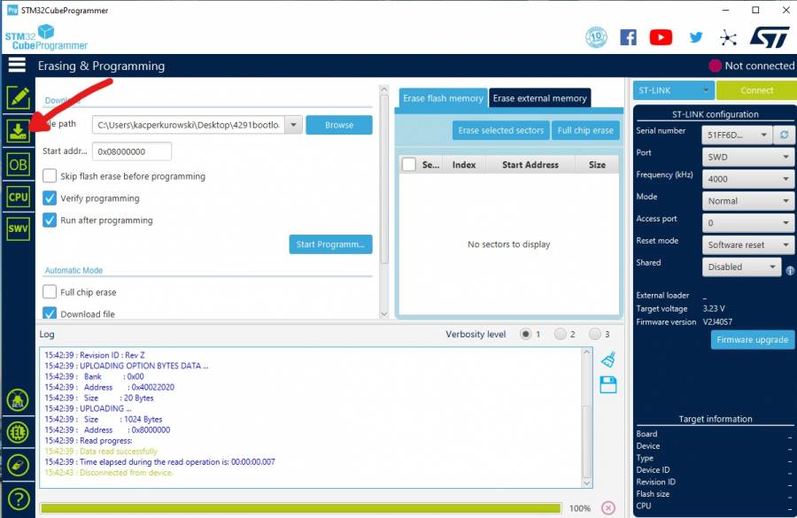The height and width of the screenshot is (518, 797).
Task: Click the Browse button
Action: point(339,125)
